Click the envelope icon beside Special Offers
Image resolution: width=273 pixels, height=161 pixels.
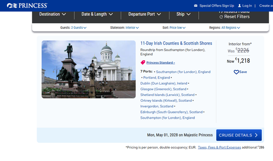tap(196, 6)
